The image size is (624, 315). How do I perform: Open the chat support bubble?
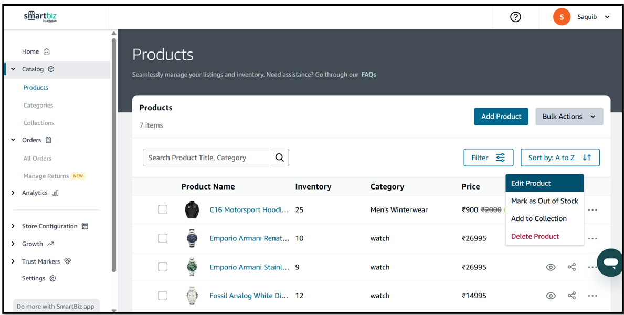[610, 263]
